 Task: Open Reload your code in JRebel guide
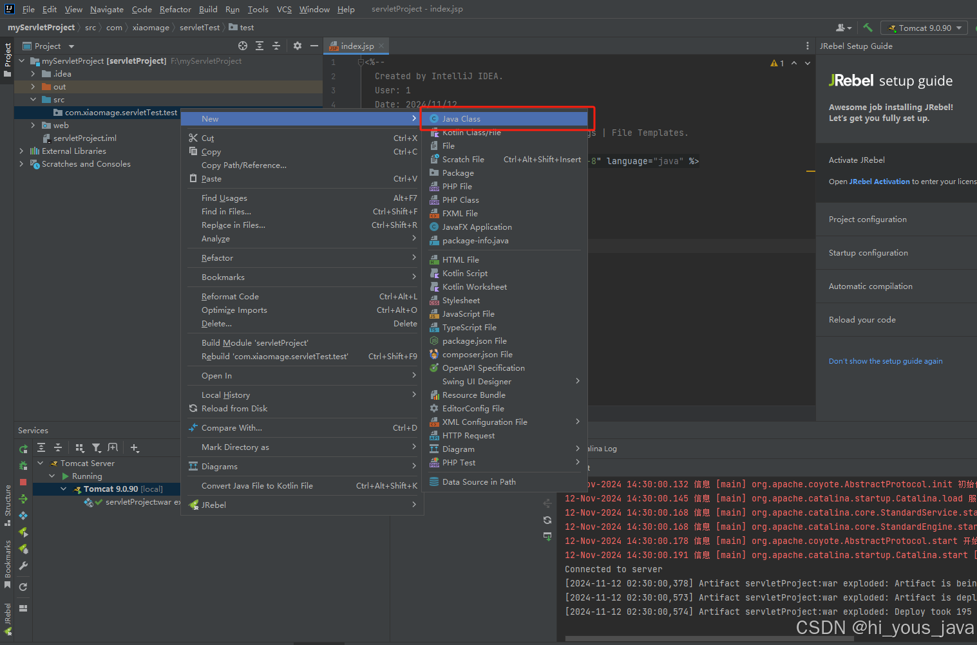896,319
